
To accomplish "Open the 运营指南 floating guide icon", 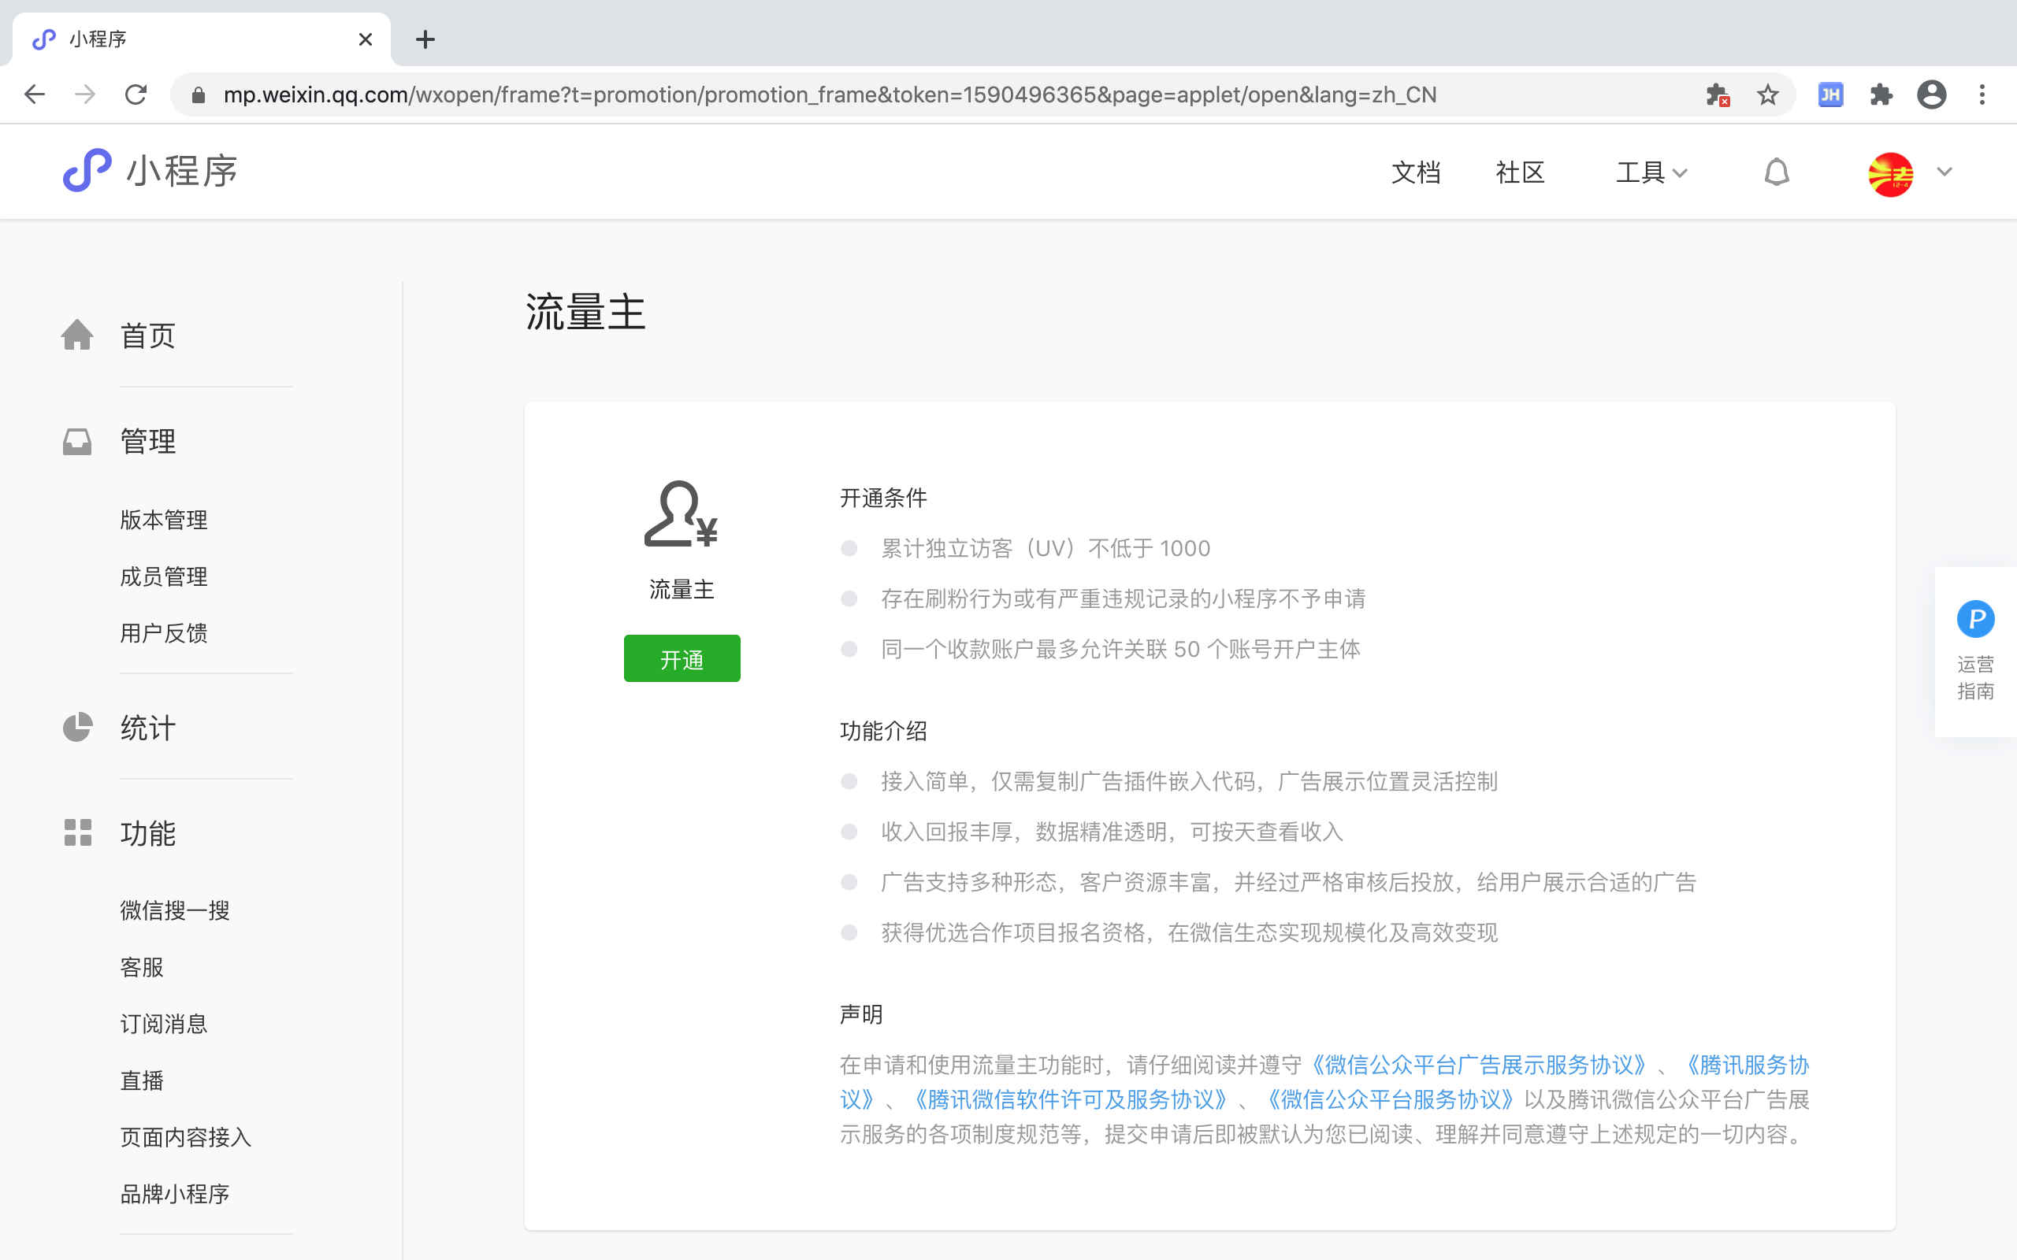I will pos(1974,619).
